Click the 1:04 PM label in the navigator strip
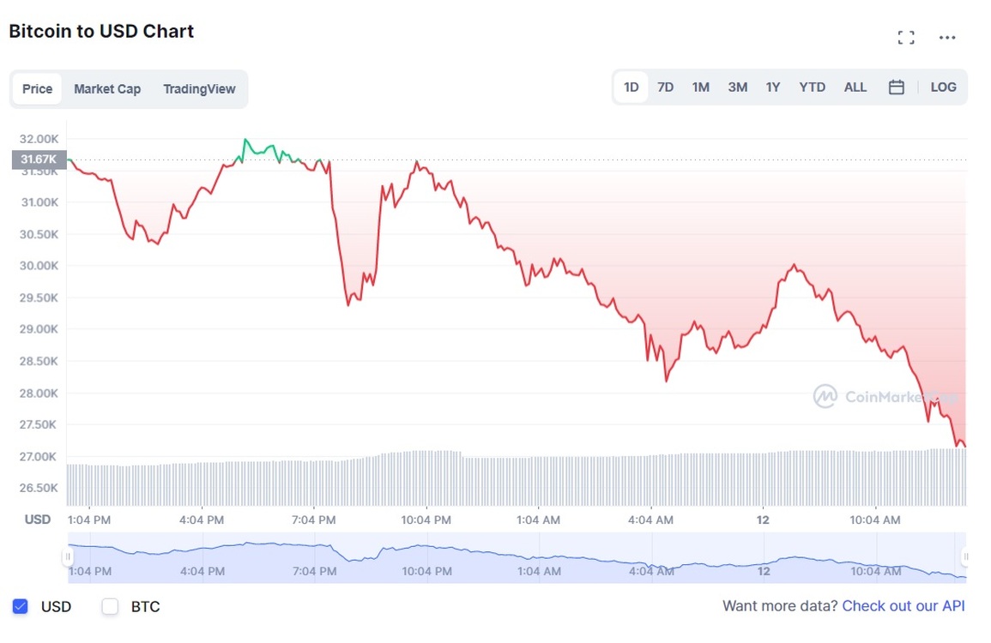Screen dimensions: 991x643 tap(90, 571)
